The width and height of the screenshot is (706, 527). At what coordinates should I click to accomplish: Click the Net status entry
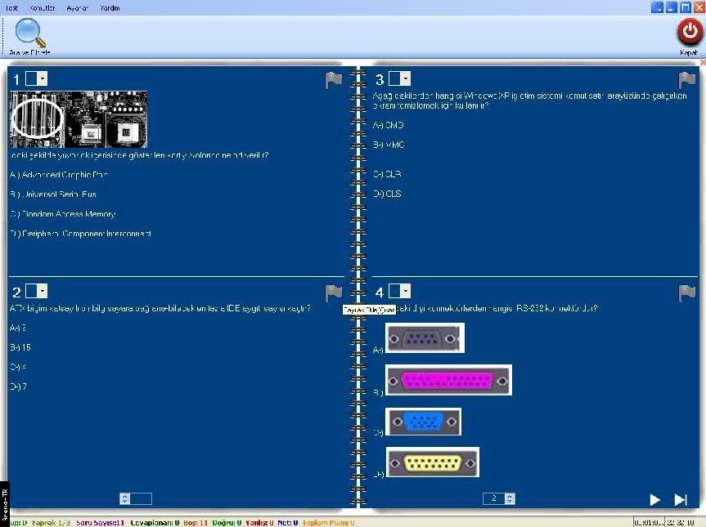coord(287,522)
